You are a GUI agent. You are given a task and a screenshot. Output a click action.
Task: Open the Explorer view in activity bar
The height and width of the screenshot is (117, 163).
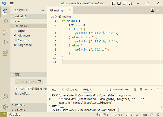[x=5, y=12]
